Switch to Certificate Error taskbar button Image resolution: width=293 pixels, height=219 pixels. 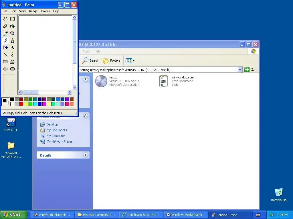pyautogui.click(x=141, y=215)
